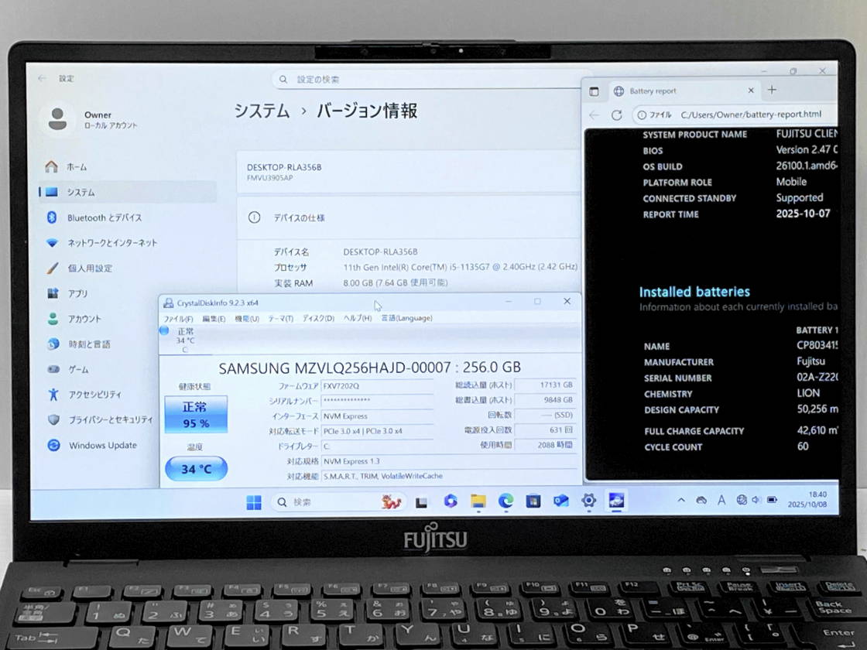Viewport: 867px width, 650px height.
Task: Open File Explorer from the taskbar
Action: point(478,501)
